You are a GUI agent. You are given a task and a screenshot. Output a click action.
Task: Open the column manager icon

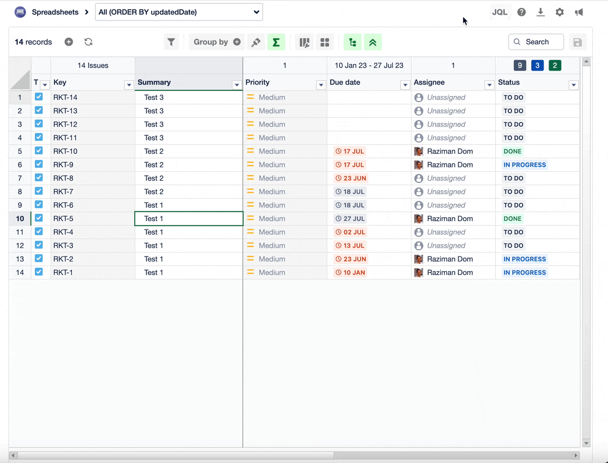point(304,42)
